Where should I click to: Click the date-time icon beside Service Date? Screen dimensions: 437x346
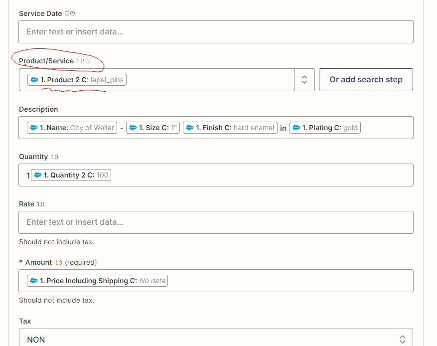tap(70, 13)
